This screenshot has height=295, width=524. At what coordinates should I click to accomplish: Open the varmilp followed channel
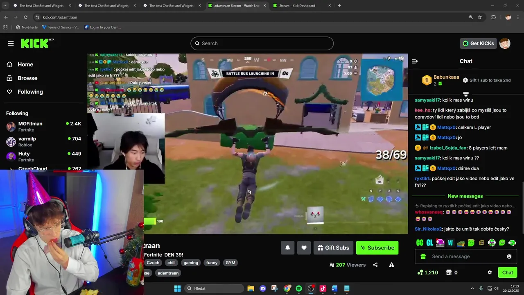[43, 142]
